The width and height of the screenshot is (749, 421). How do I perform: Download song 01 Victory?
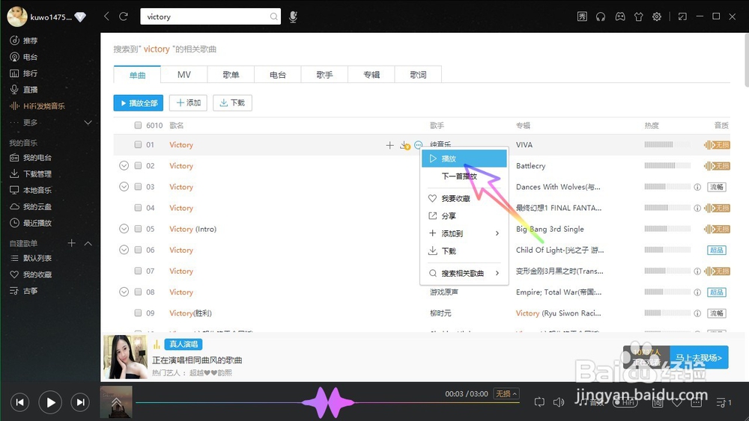point(404,145)
